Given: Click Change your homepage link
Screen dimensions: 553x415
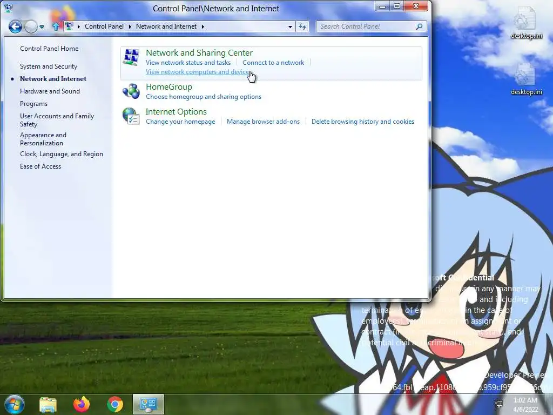Looking at the screenshot, I should [x=180, y=122].
